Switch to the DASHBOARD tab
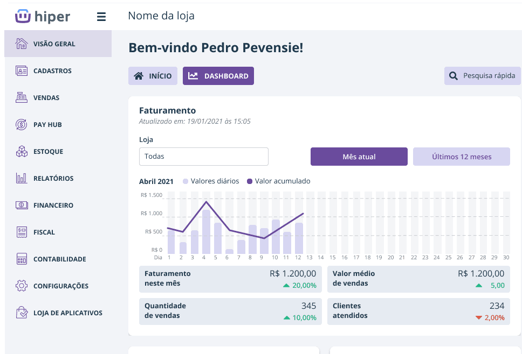 (x=218, y=76)
